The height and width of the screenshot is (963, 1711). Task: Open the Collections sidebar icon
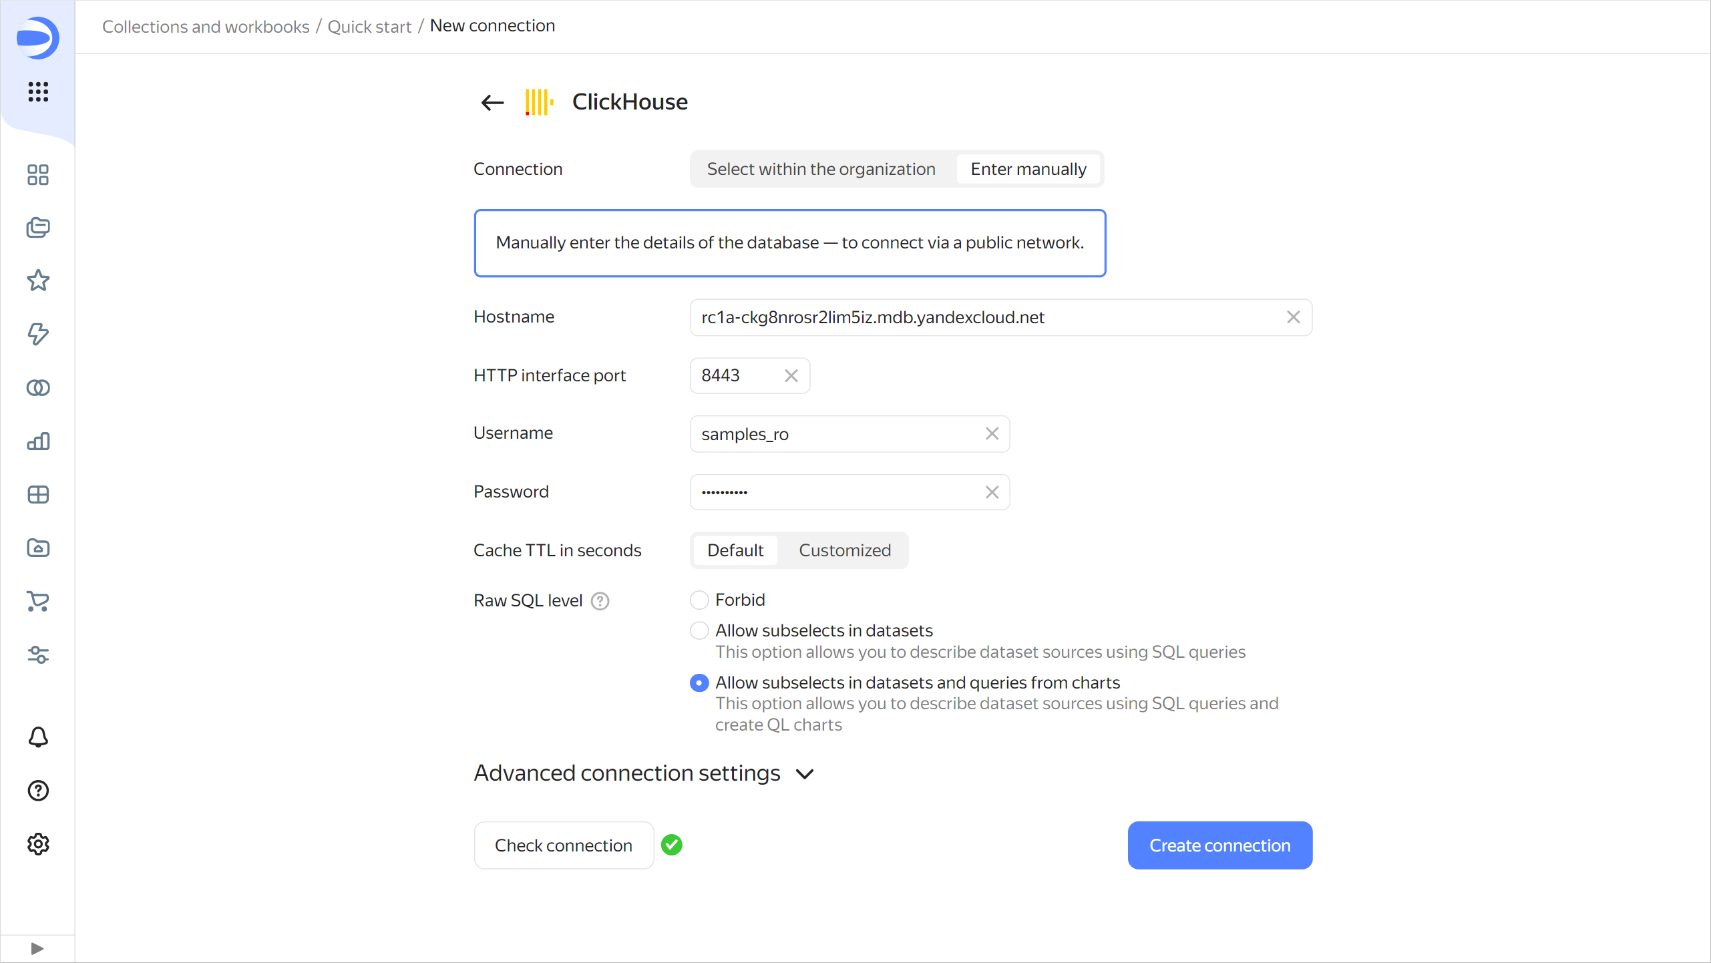coord(38,227)
